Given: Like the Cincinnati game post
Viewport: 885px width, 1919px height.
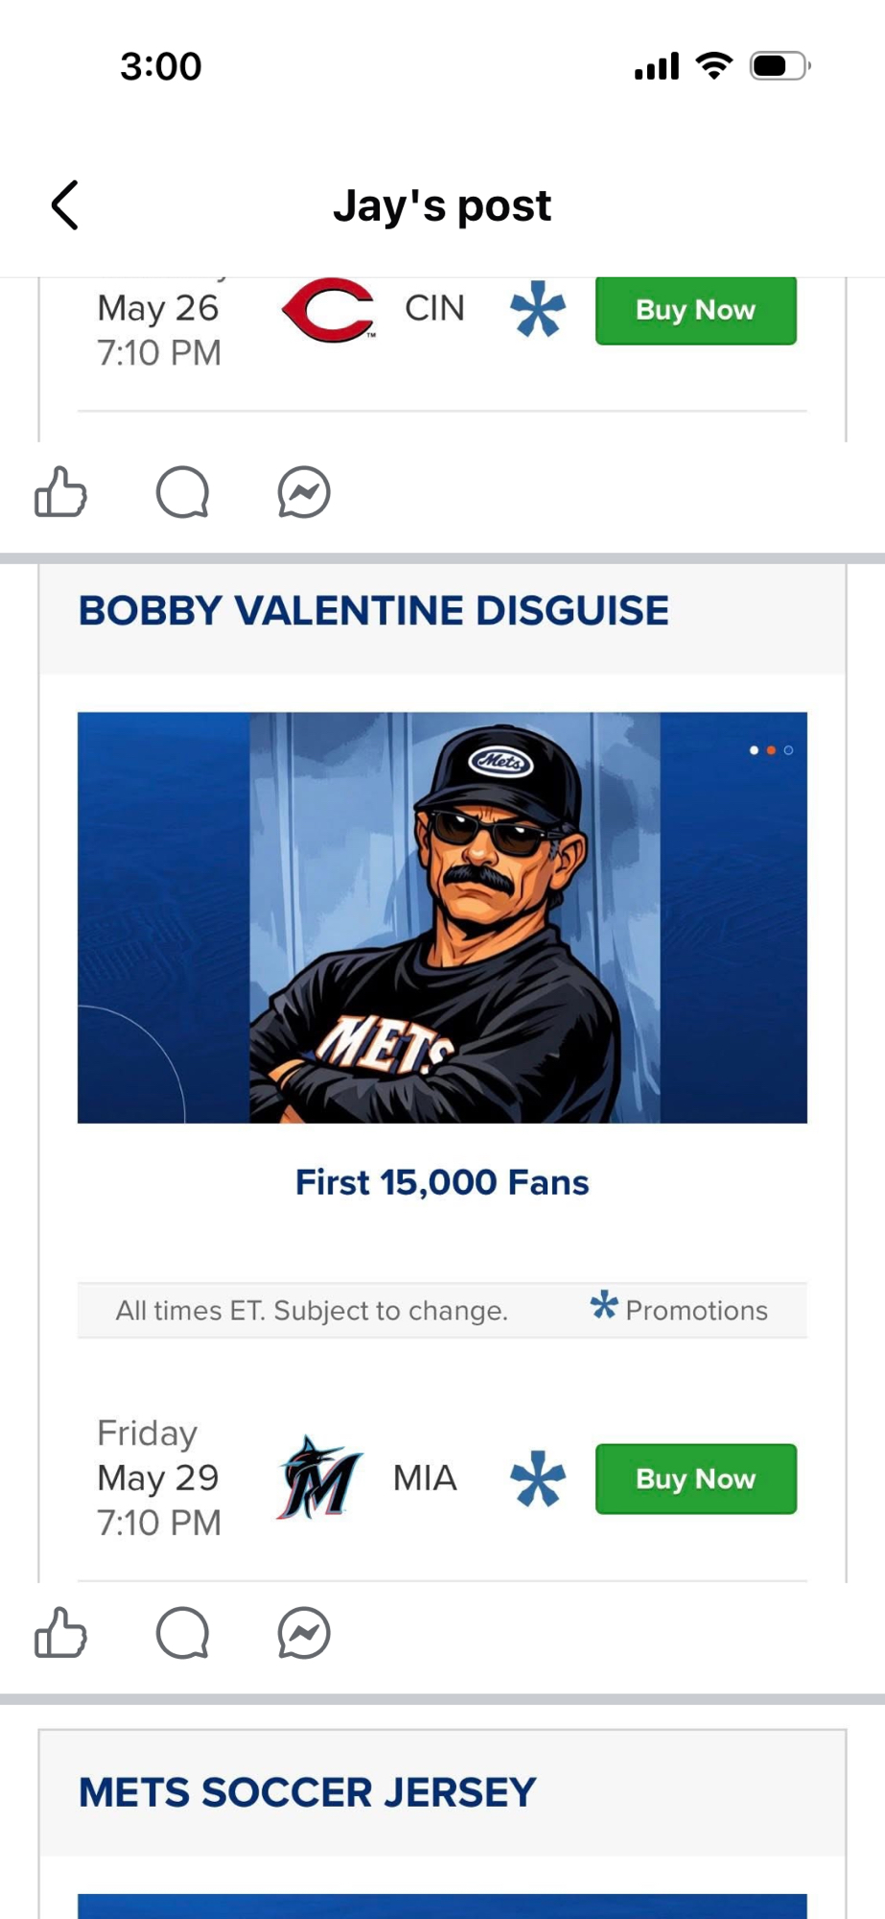Looking at the screenshot, I should [x=60, y=492].
